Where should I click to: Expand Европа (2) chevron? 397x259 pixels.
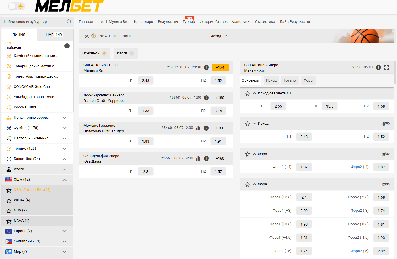(64, 231)
